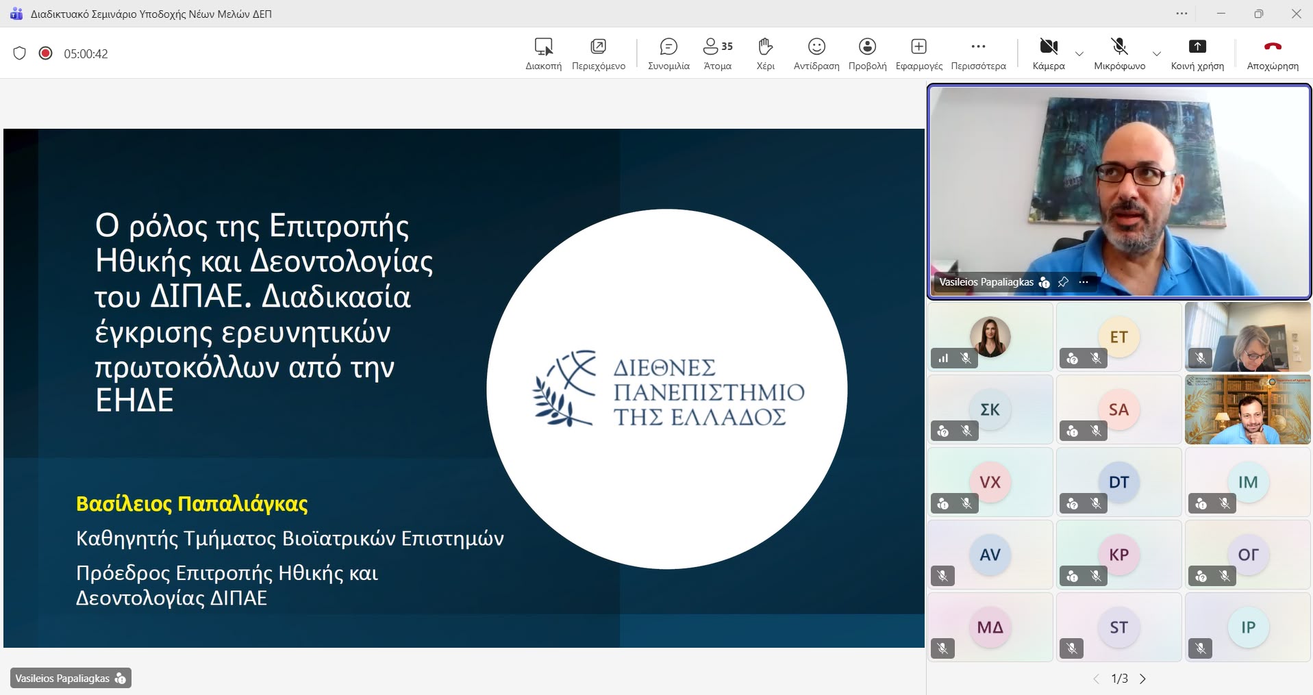Go to the previous participants page
The image size is (1313, 695).
[x=1096, y=679]
